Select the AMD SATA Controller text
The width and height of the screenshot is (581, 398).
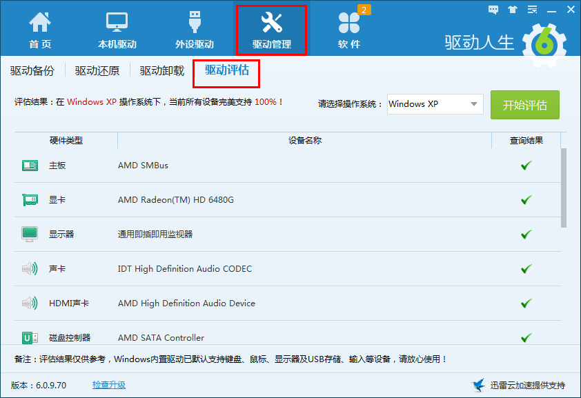[x=161, y=338]
